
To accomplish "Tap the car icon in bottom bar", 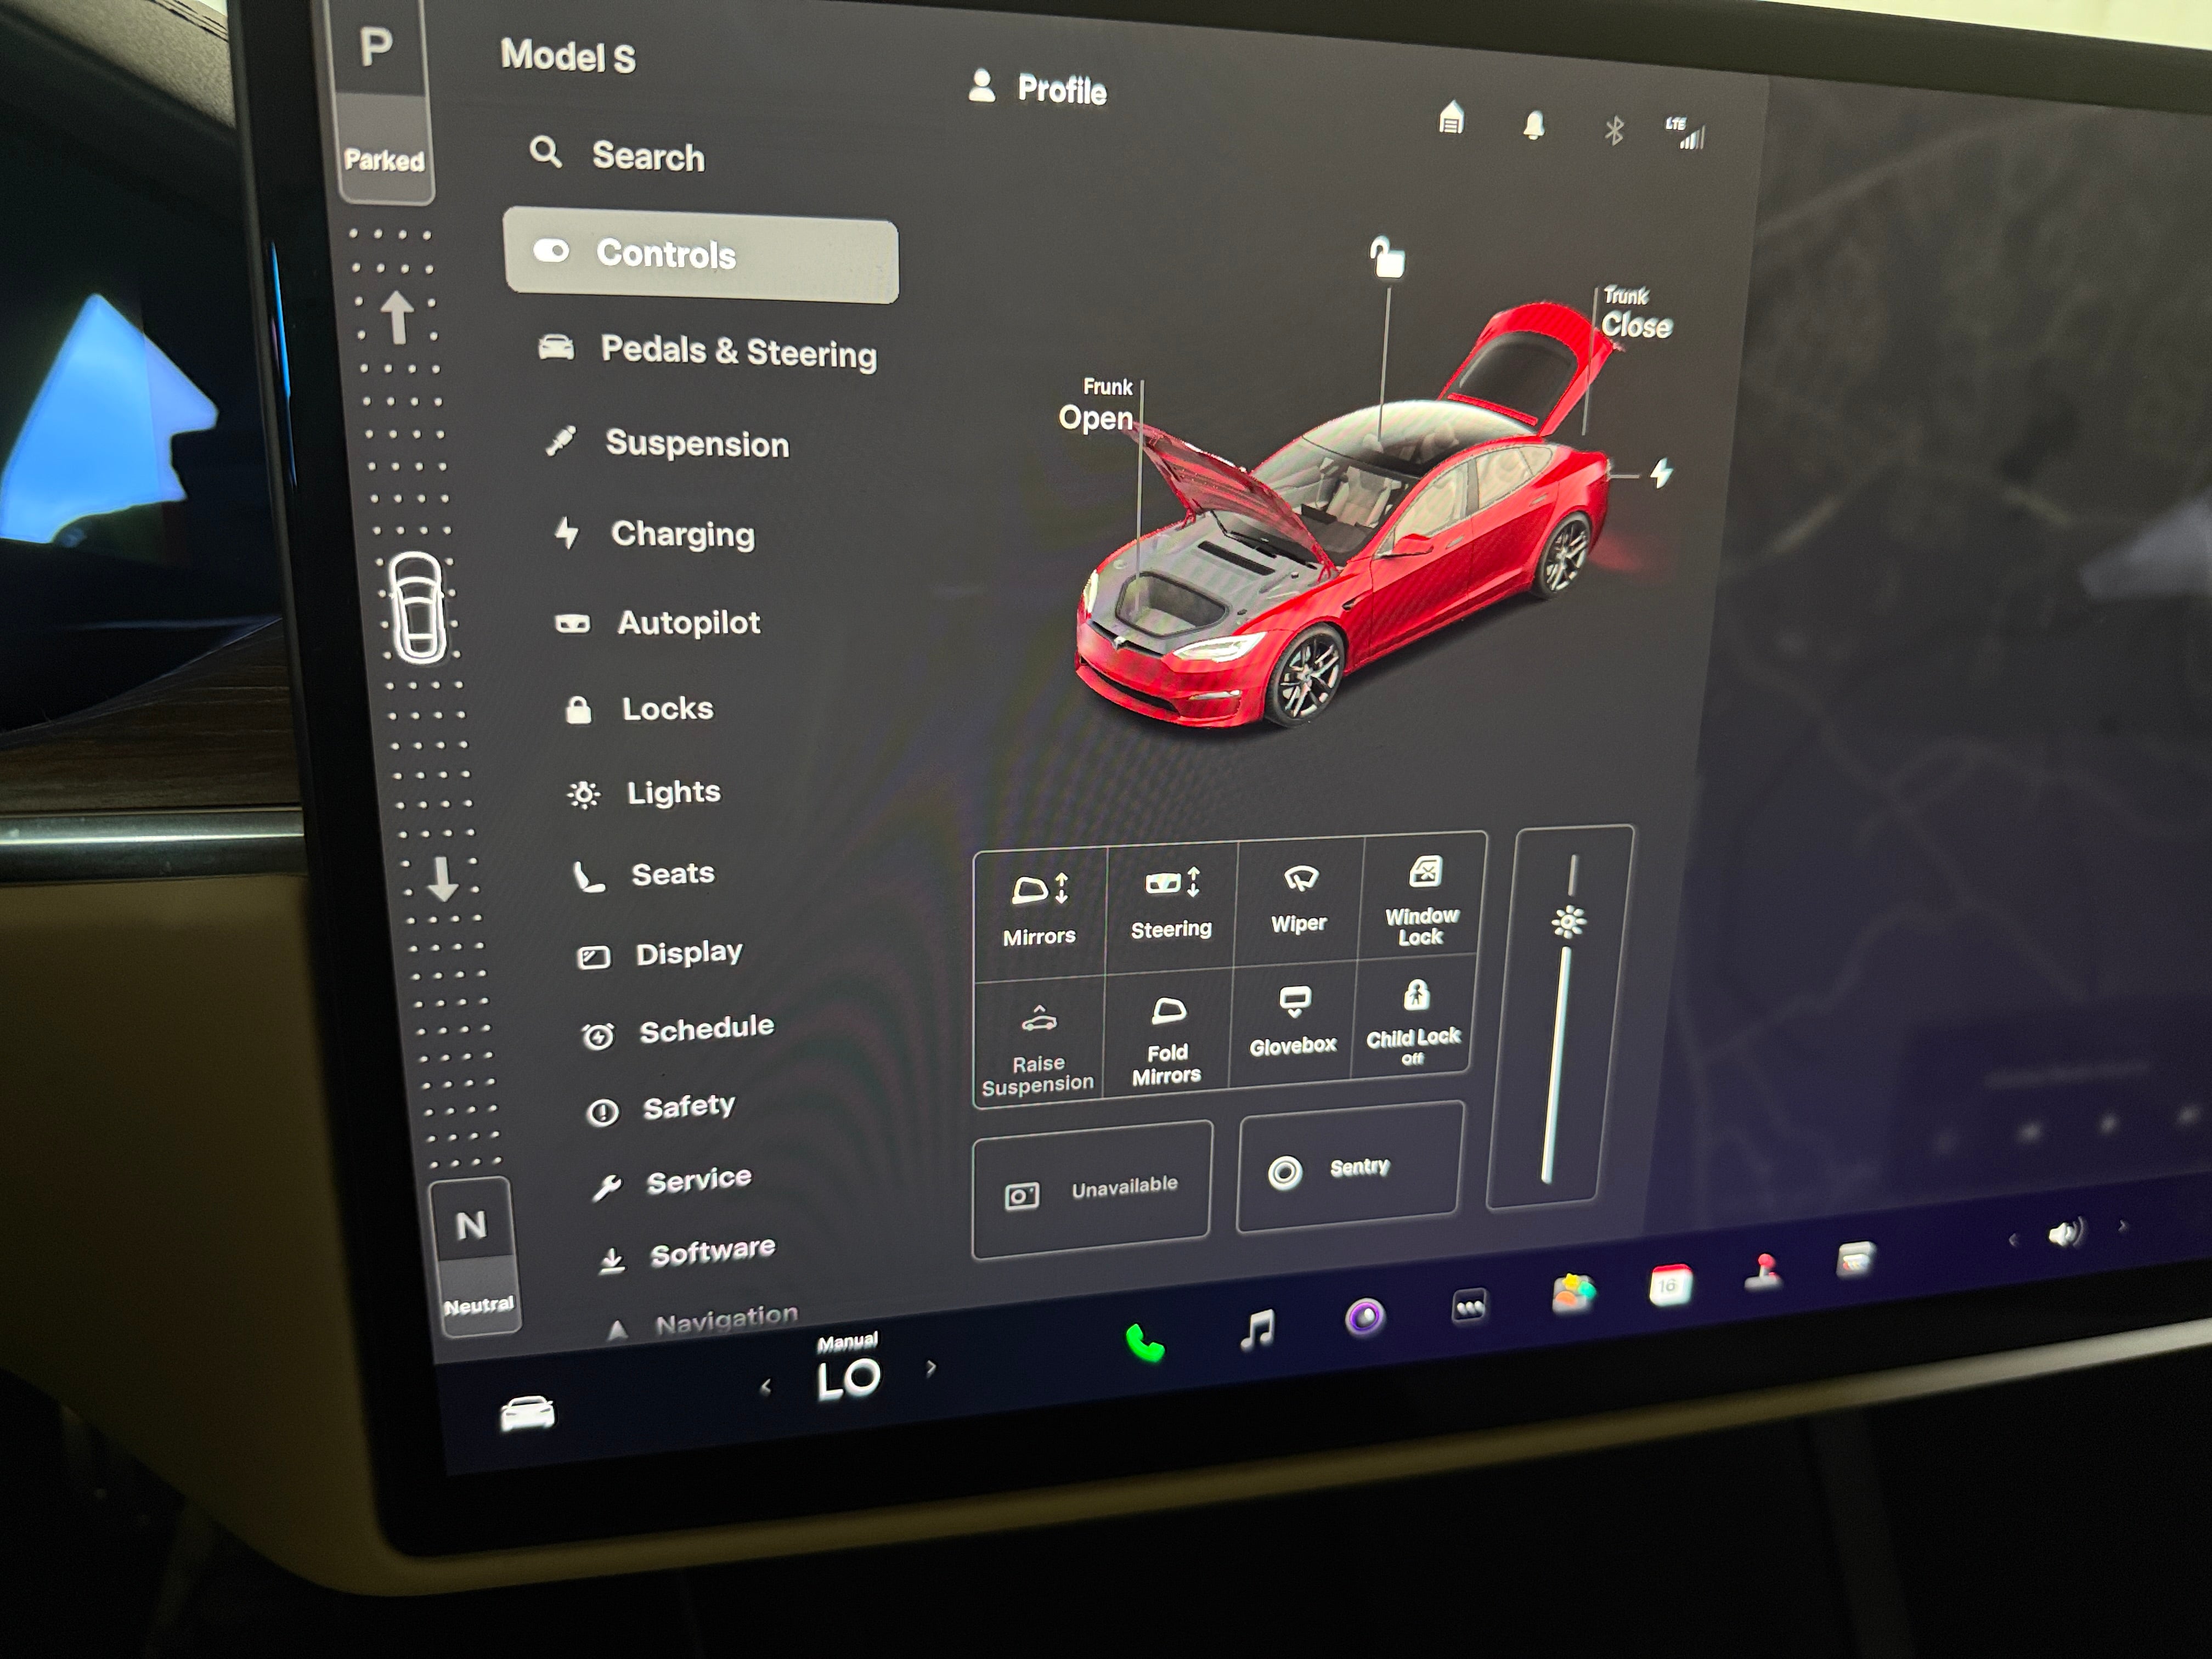I will click(x=527, y=1413).
